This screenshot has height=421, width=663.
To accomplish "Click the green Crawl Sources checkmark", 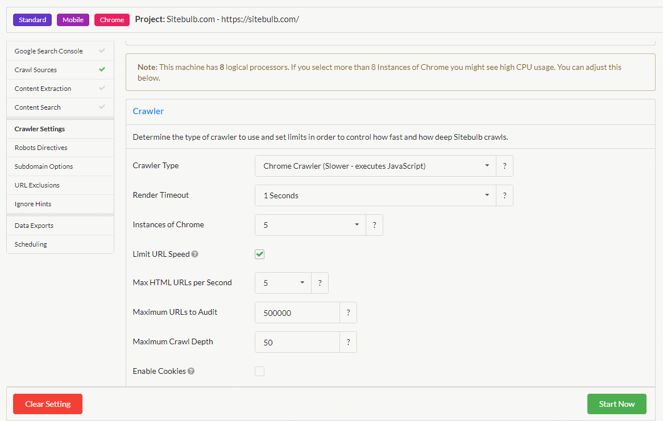I will 102,69.
